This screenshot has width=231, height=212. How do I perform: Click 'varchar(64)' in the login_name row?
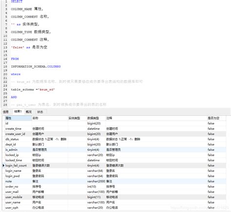coord(95,171)
